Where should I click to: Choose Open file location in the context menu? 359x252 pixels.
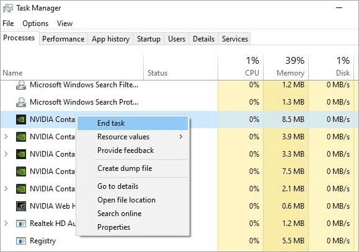tap(133, 200)
